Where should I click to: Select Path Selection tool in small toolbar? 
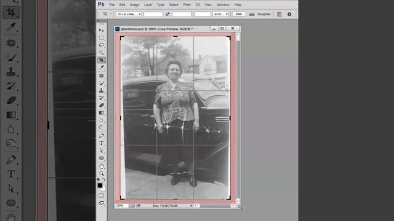pyautogui.click(x=101, y=150)
